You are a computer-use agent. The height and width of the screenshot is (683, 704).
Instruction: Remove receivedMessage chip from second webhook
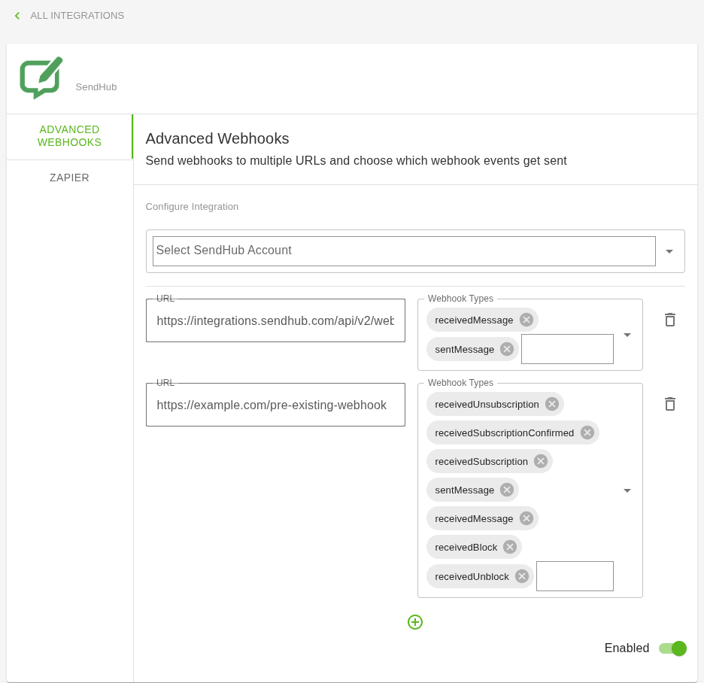[526, 519]
